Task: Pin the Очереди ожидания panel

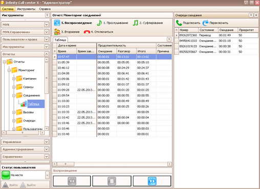Action: 251,15
